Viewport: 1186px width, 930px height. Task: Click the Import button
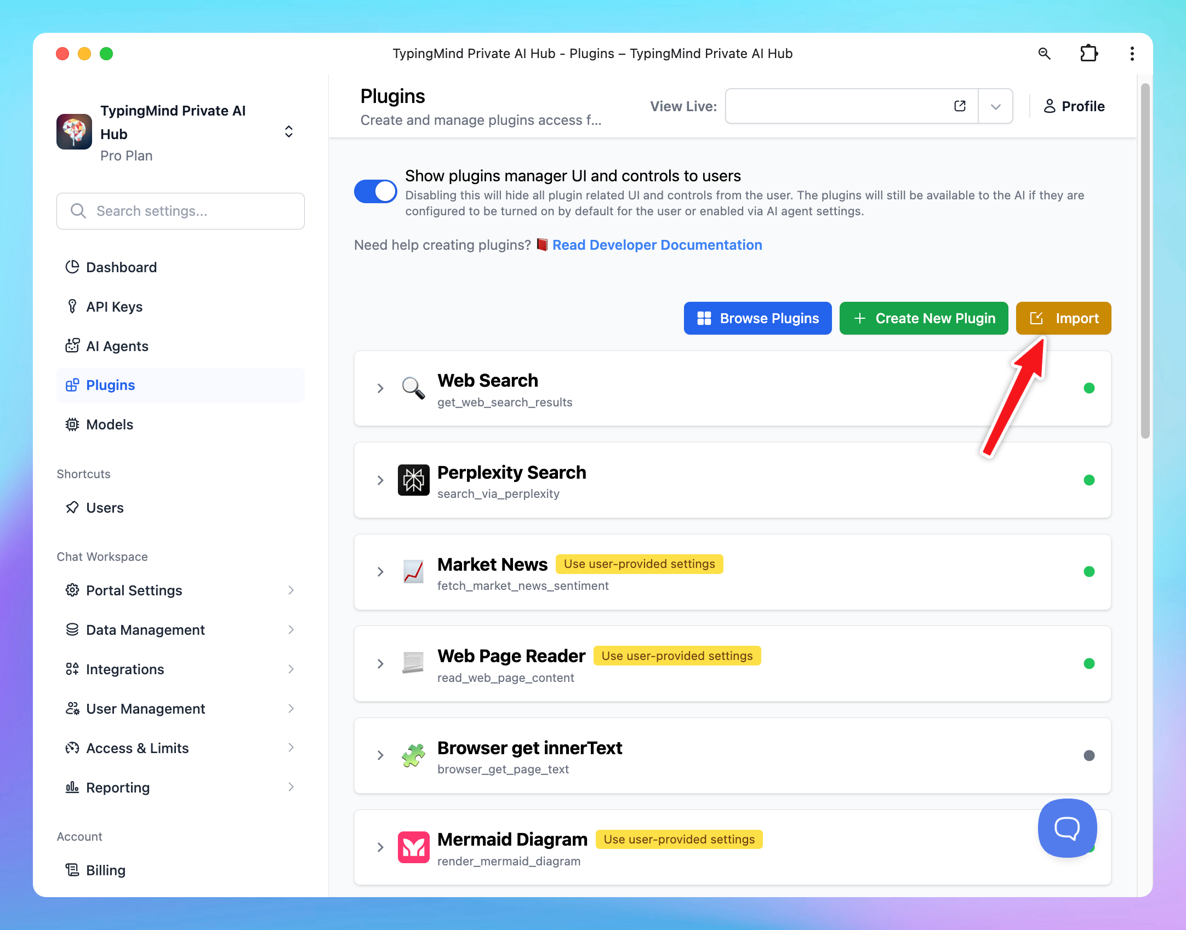(1063, 318)
